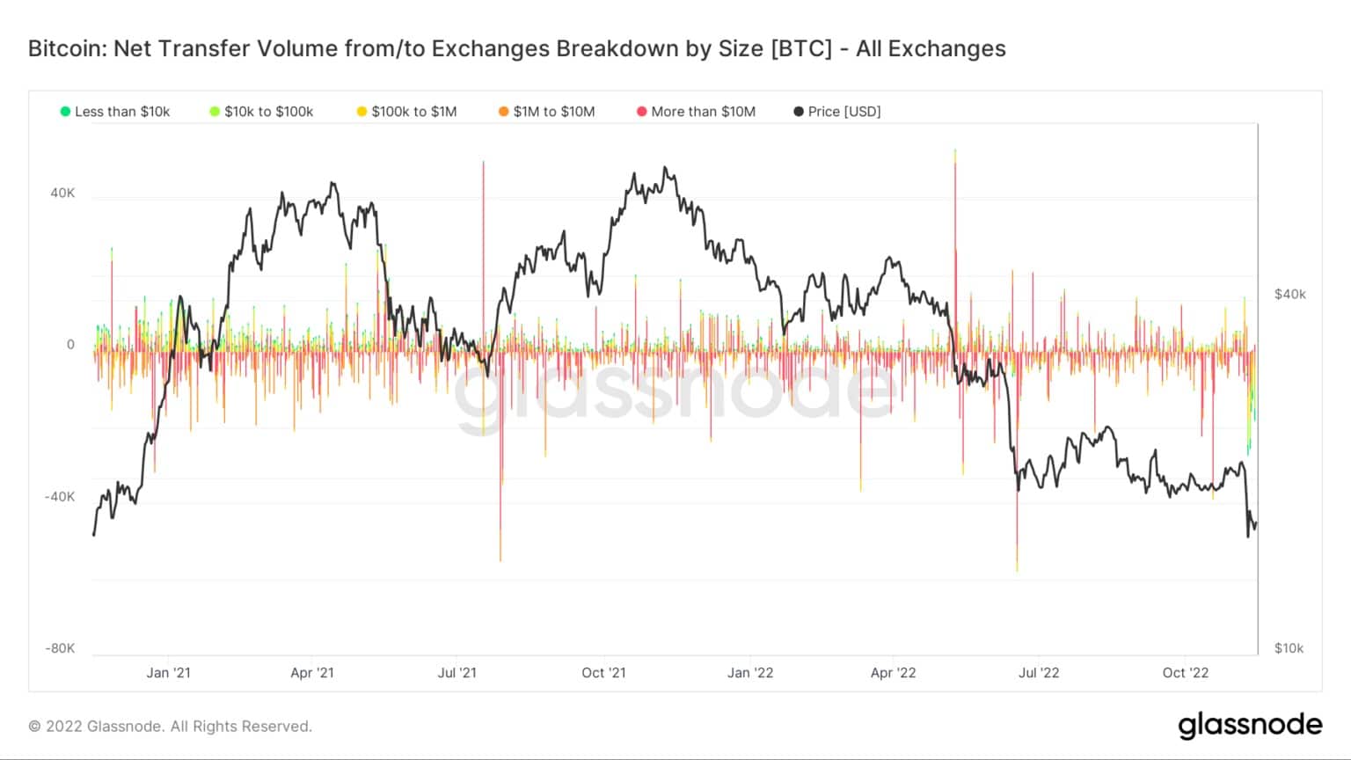Toggle the 'Less than $10k' legend series
Screen dimensions: 1351x760
tap(115, 112)
